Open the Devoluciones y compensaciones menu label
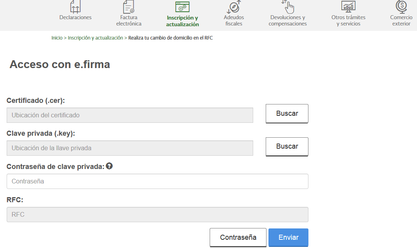 288,20
